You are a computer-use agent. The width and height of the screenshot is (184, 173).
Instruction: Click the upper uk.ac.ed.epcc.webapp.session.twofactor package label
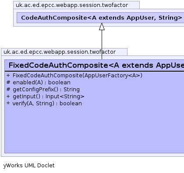tap(72, 5)
